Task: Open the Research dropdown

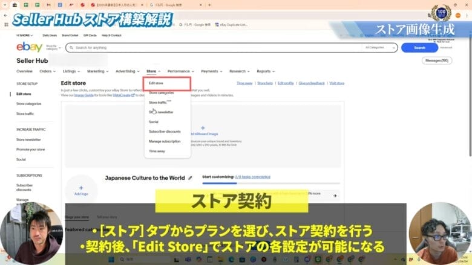Action: (x=239, y=71)
